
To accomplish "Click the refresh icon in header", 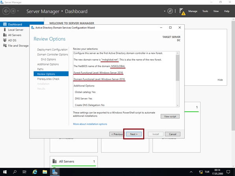I will [170, 11].
